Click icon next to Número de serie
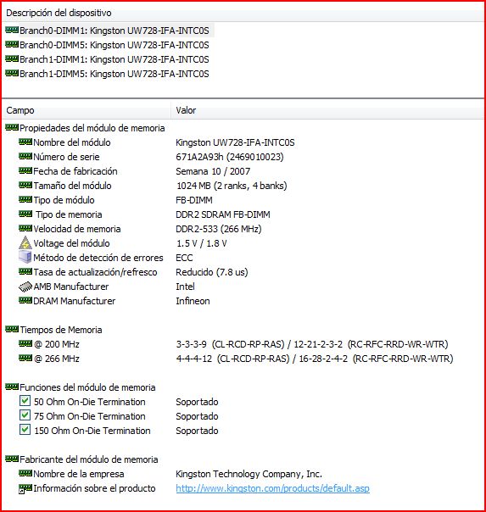The width and height of the screenshot is (486, 512). (25, 156)
